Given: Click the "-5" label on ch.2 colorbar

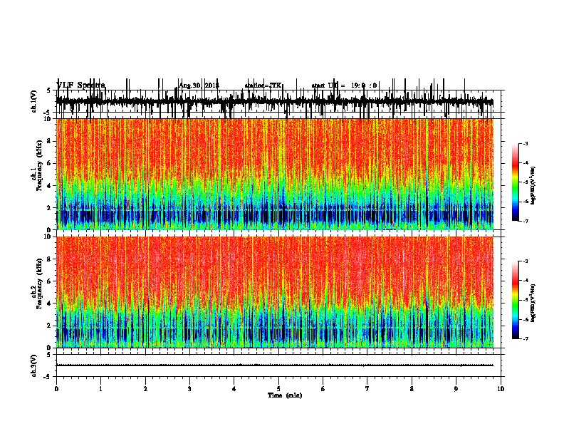Looking at the screenshot, I should click(526, 300).
